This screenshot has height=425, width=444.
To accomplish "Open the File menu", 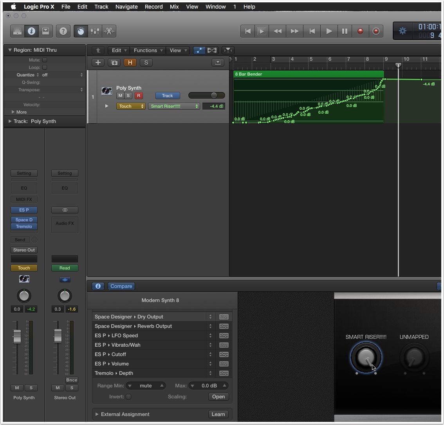I will point(66,7).
